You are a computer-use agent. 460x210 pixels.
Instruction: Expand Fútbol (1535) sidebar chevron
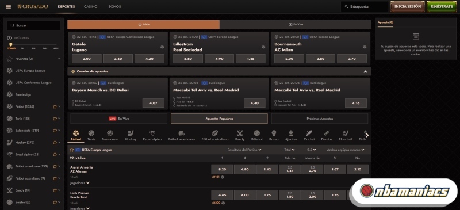[x=60, y=106]
